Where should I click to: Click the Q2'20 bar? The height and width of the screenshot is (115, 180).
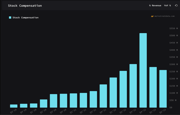point(44,103)
